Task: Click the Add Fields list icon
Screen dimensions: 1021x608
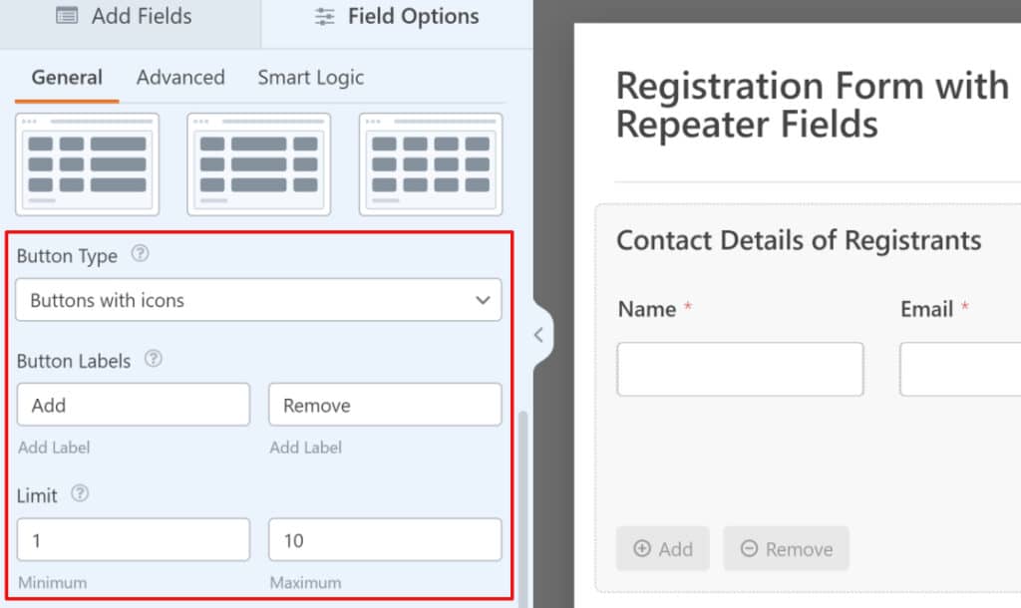Action: (x=67, y=16)
